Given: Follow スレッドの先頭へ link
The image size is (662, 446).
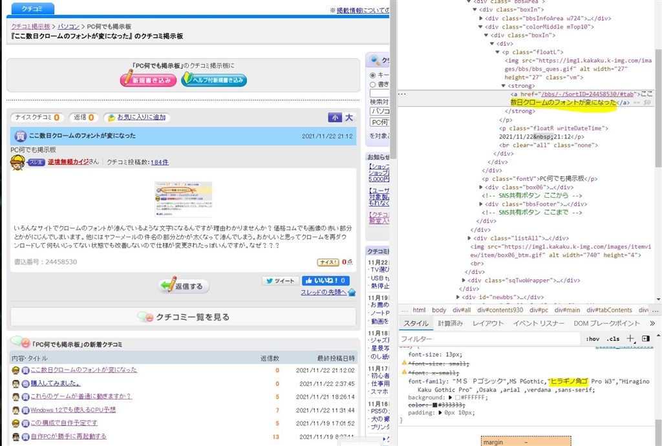Looking at the screenshot, I should point(324,292).
